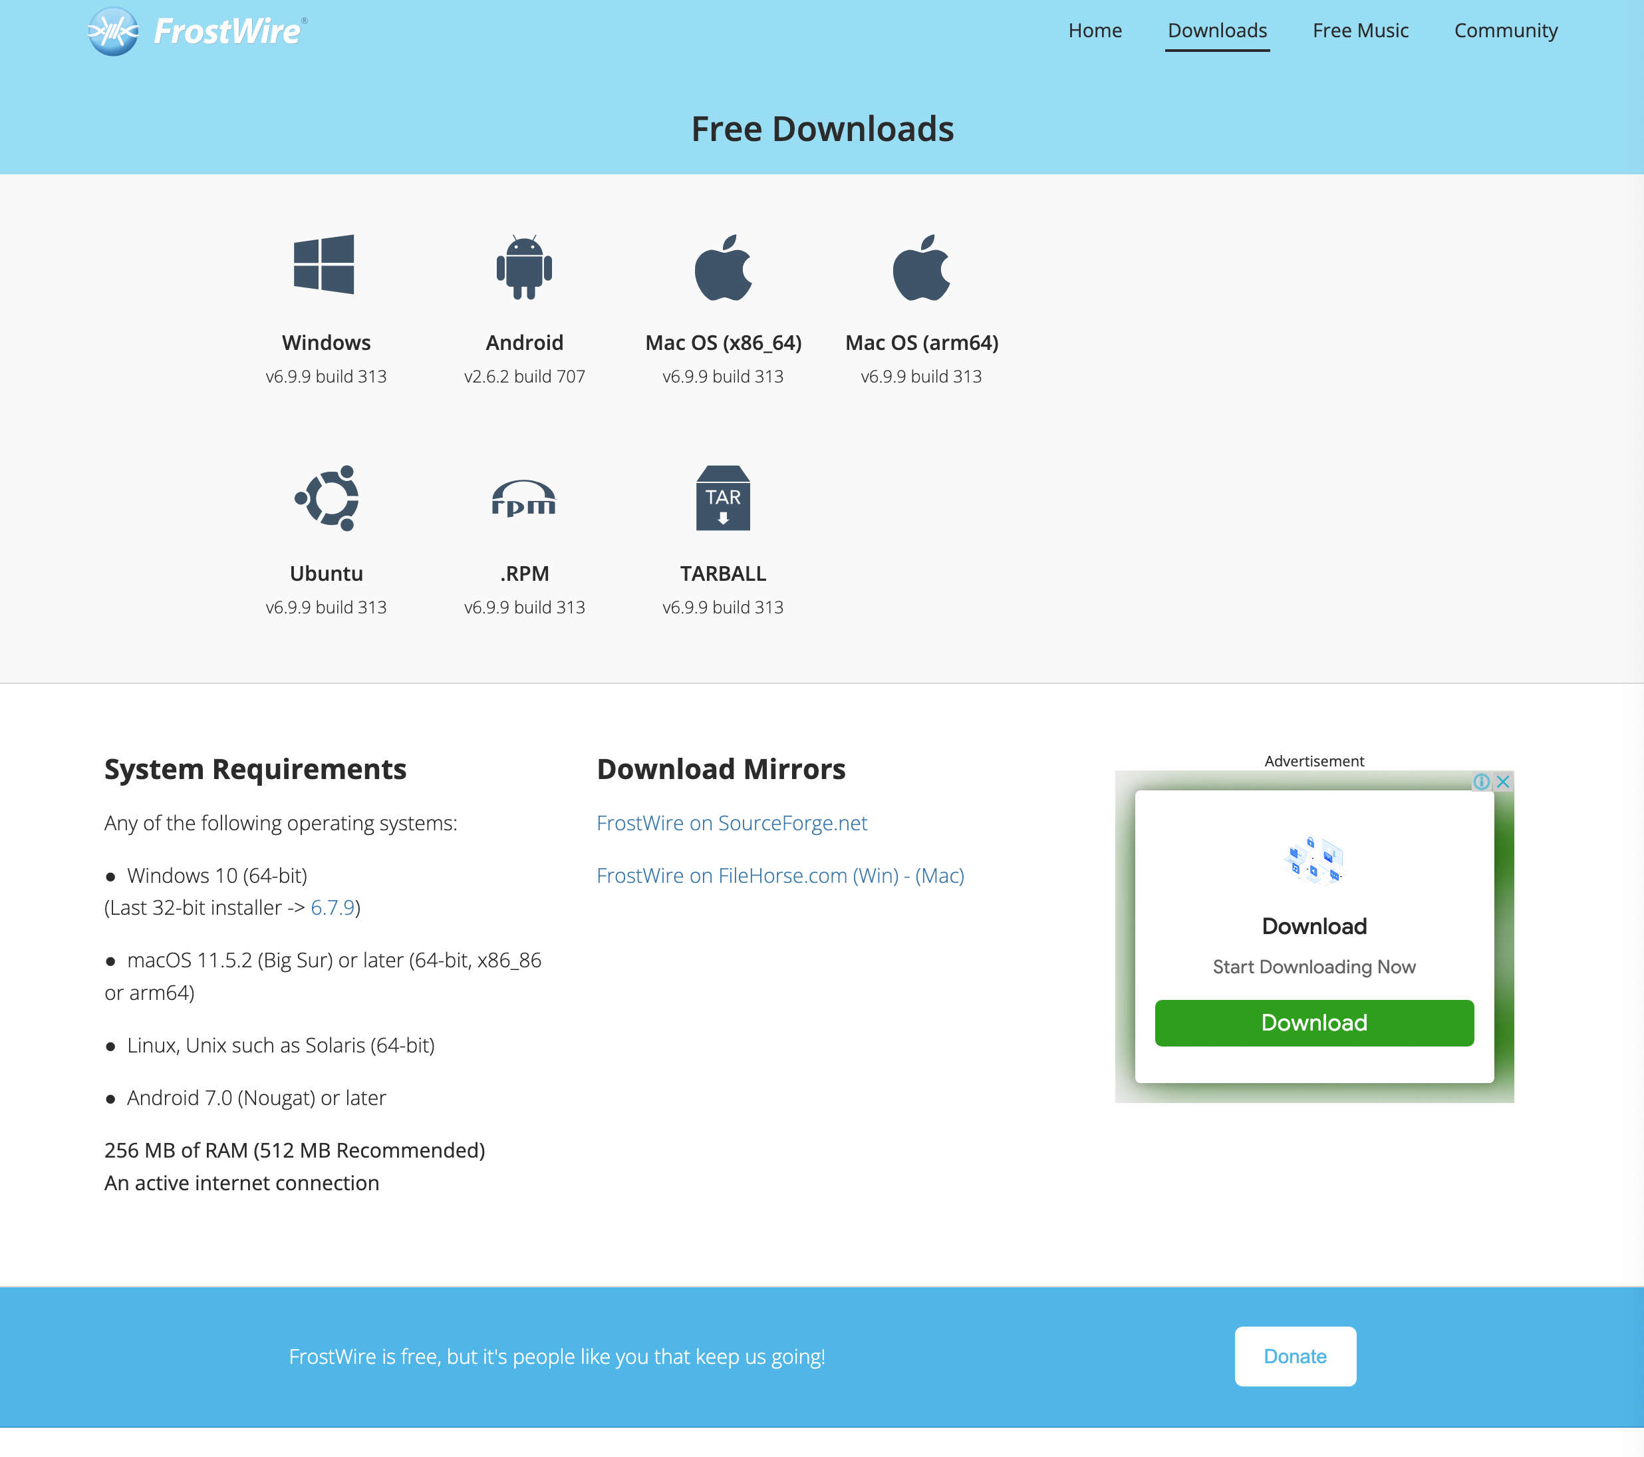This screenshot has width=1644, height=1457.
Task: Click 'Linux, Unix such as Solaris (64-bit)'
Action: coord(281,1045)
